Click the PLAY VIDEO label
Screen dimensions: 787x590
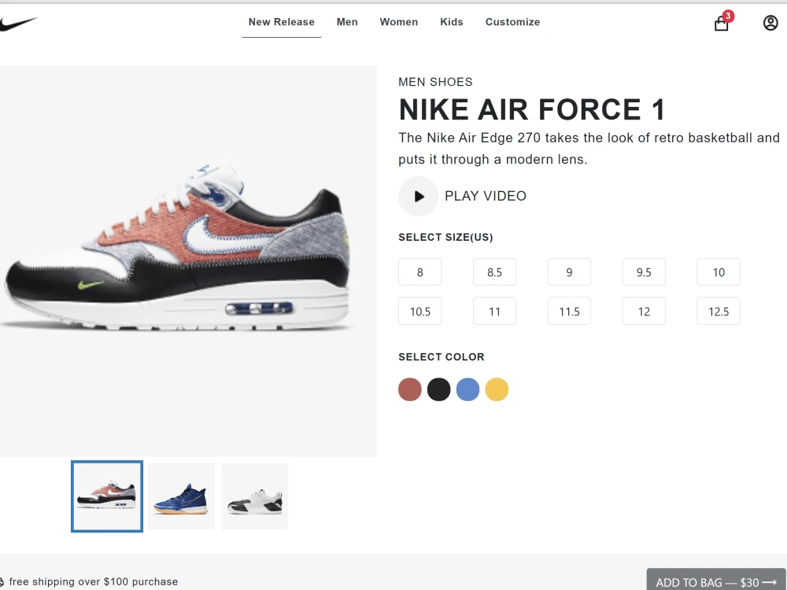pyautogui.click(x=486, y=196)
